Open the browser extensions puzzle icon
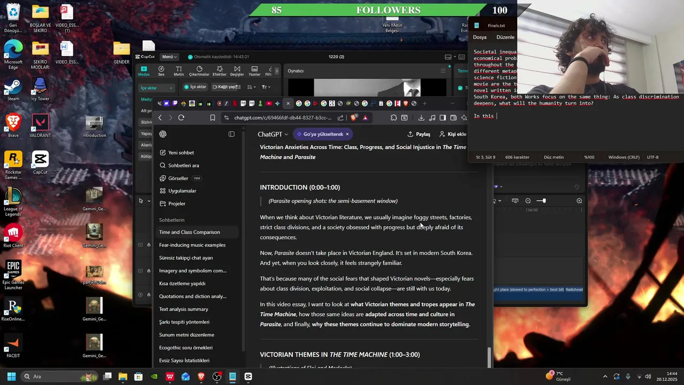 393,118
